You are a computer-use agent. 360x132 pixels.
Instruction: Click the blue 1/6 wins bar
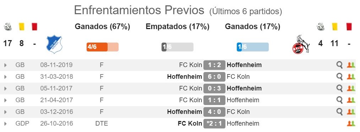(x=252, y=47)
